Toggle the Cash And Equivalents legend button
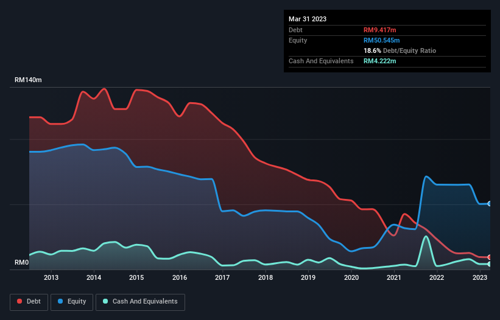This screenshot has width=500, height=320. tap(140, 302)
